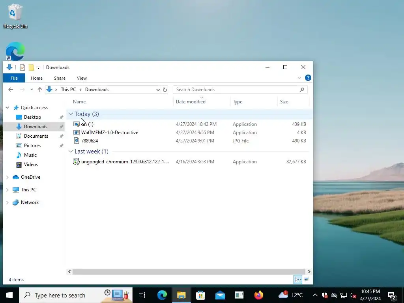Open Microsoft Store from the taskbar

tap(200, 295)
